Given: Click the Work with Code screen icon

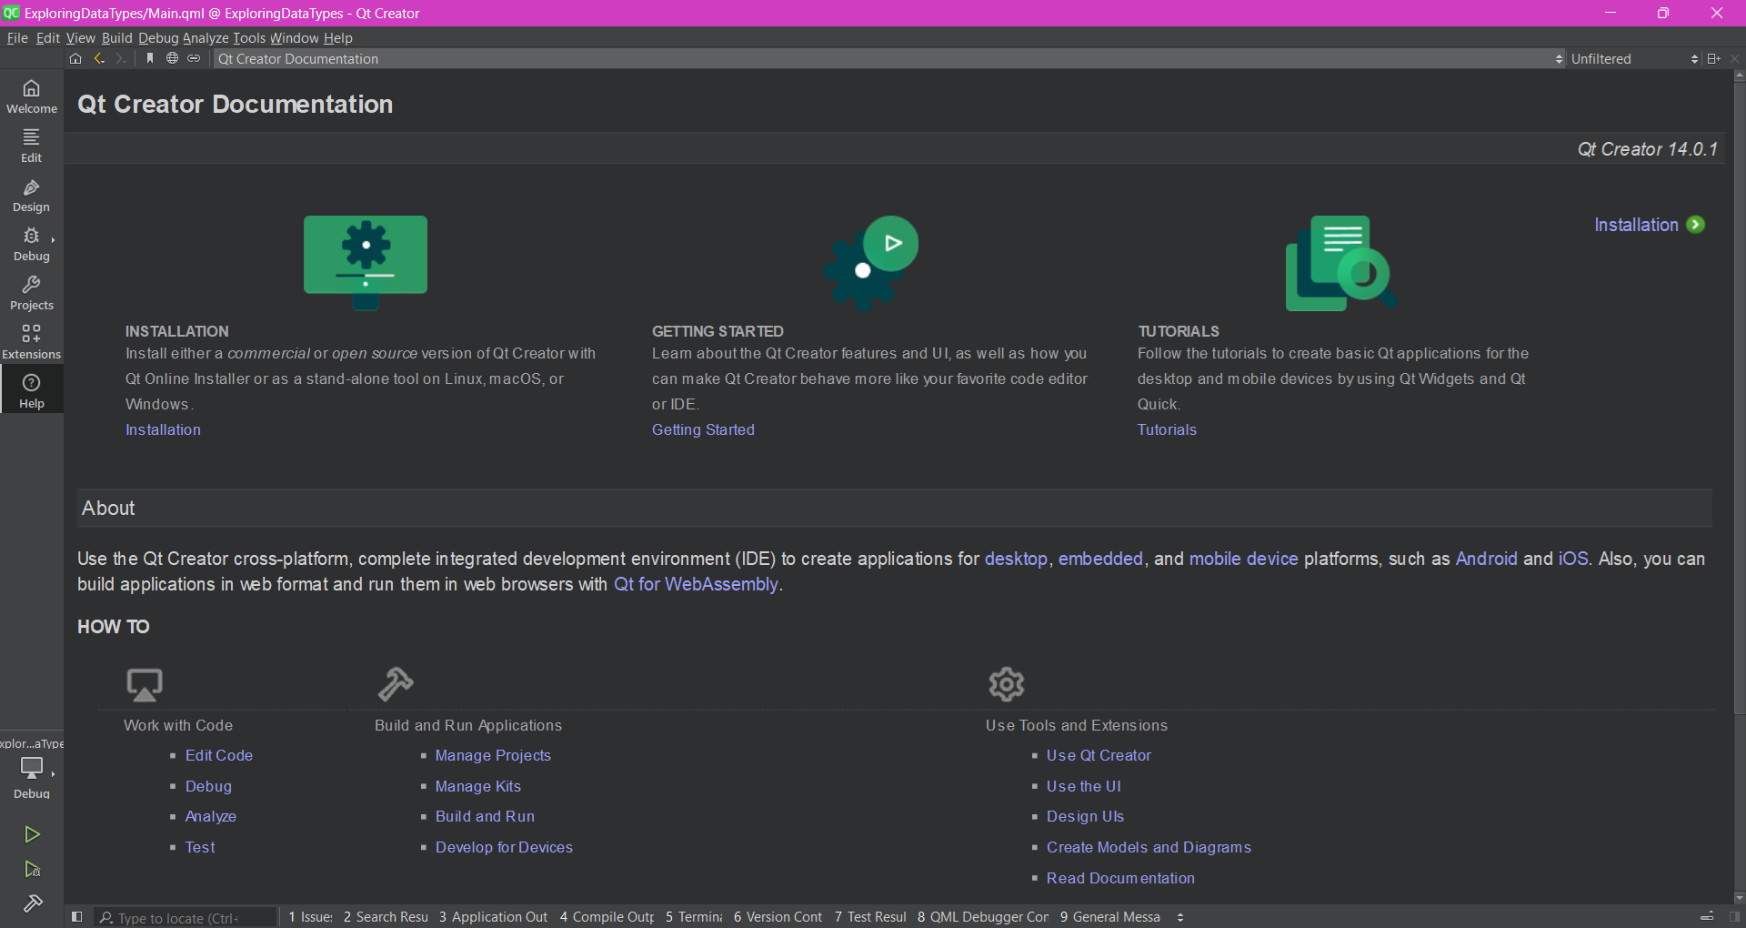Looking at the screenshot, I should click(x=144, y=684).
